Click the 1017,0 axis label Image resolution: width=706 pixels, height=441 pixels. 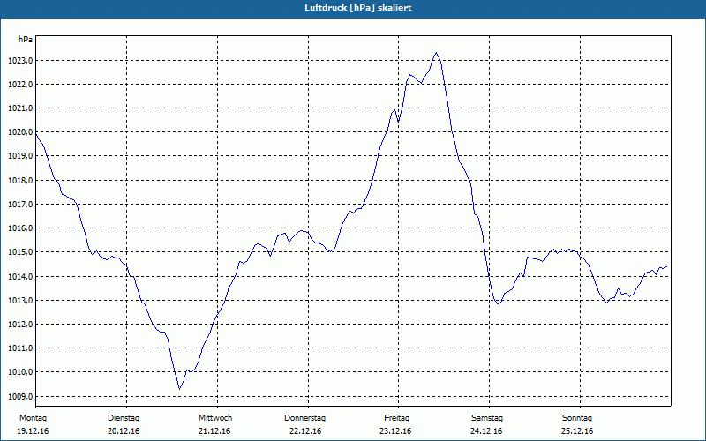[19, 205]
